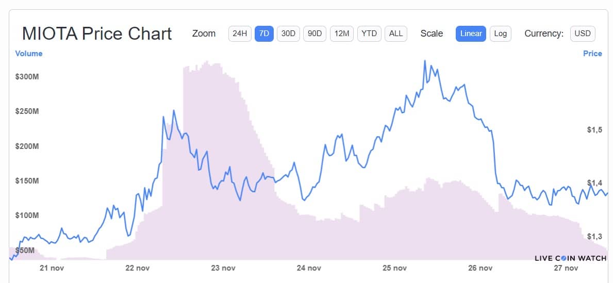The width and height of the screenshot is (613, 283).
Task: Click the 24 nov date marker
Action: (308, 268)
